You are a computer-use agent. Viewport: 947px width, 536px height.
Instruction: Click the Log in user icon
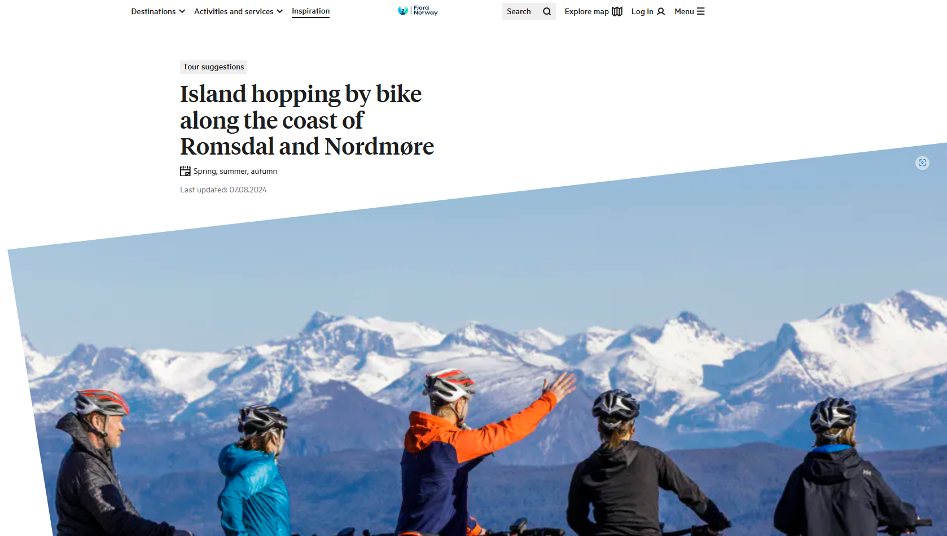pos(661,11)
